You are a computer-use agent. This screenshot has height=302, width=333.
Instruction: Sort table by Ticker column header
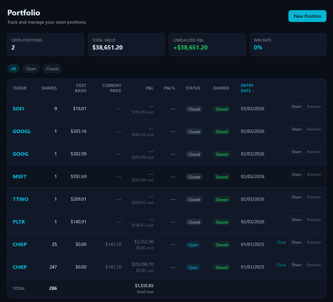pyautogui.click(x=20, y=88)
